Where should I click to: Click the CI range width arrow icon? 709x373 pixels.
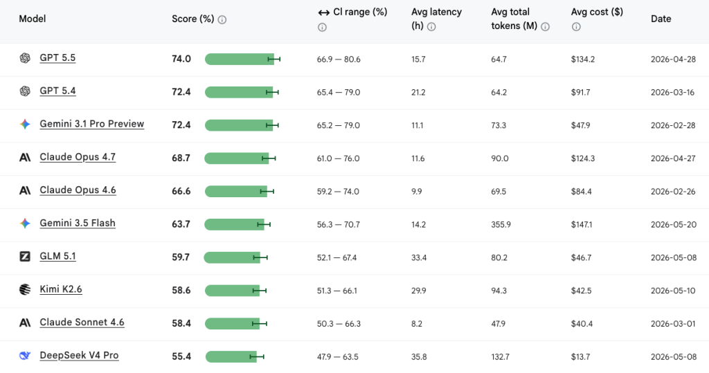[x=323, y=12]
